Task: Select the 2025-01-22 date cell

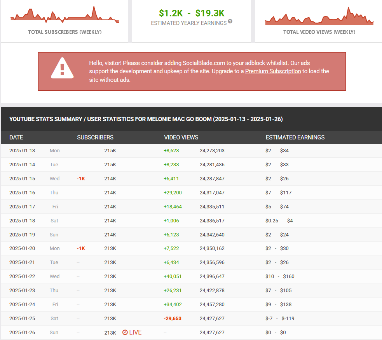Action: coord(22,276)
